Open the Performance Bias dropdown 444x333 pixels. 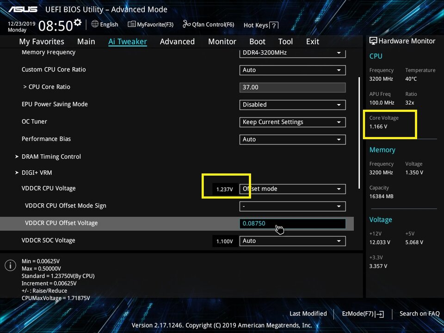click(292, 139)
